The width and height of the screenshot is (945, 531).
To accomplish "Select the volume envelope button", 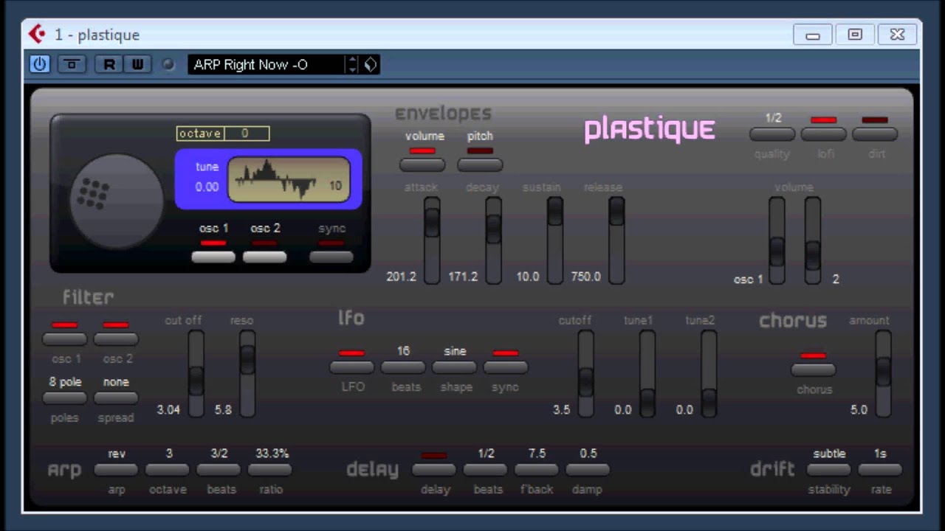I will coord(422,164).
